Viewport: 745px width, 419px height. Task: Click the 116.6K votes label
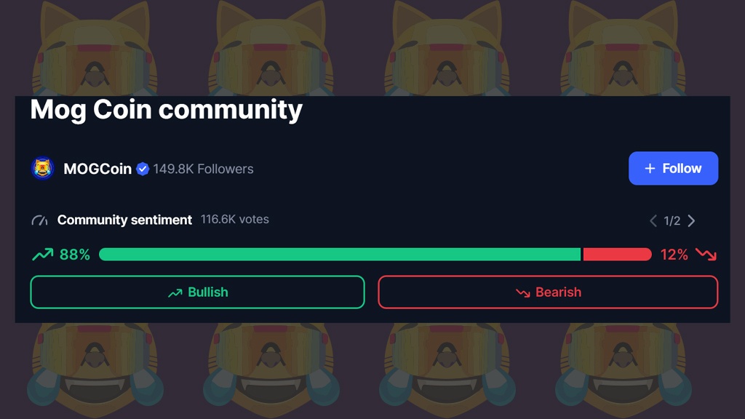[234, 219]
